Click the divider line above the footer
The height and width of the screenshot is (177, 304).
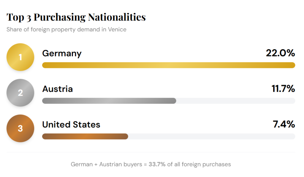click(x=151, y=152)
